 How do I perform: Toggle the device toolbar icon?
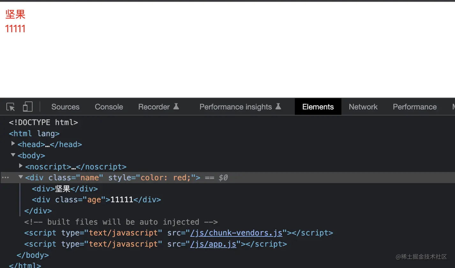(28, 107)
